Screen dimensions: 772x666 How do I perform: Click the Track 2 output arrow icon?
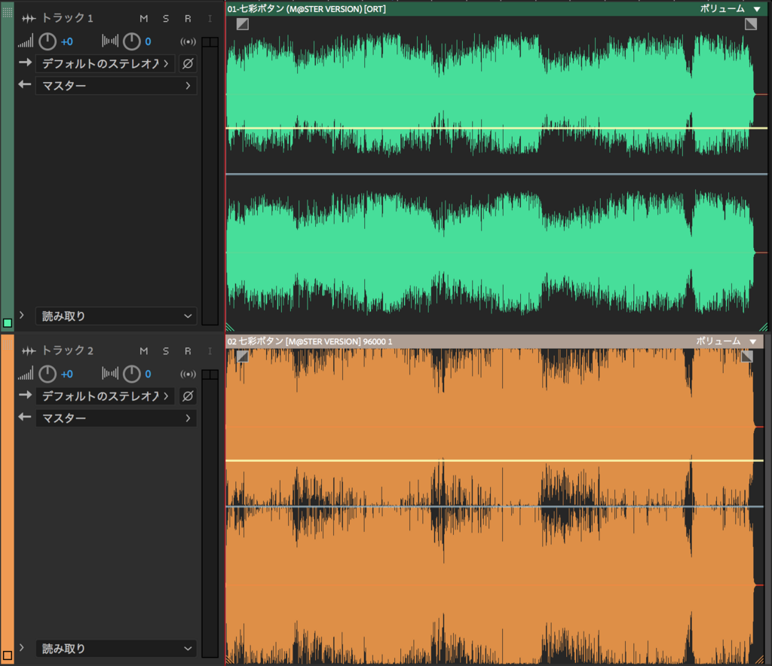point(25,417)
